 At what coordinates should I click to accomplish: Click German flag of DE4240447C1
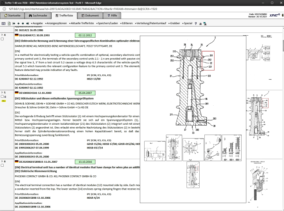pyautogui.click(x=17, y=35)
